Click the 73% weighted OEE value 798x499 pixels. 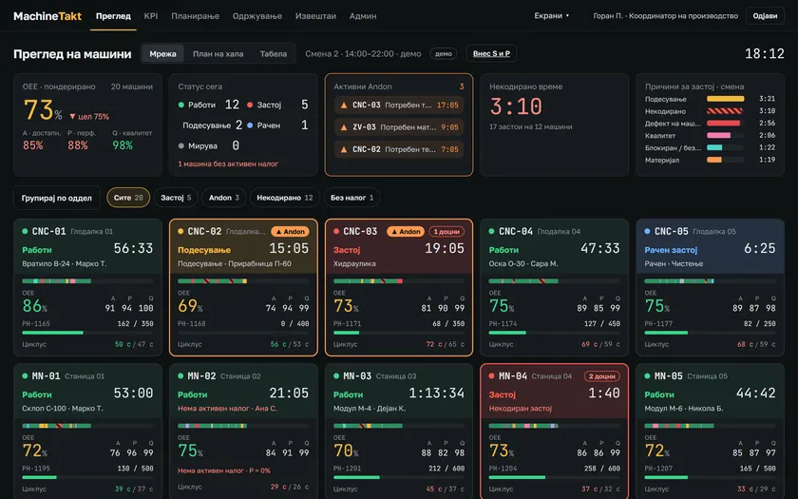[x=42, y=109]
